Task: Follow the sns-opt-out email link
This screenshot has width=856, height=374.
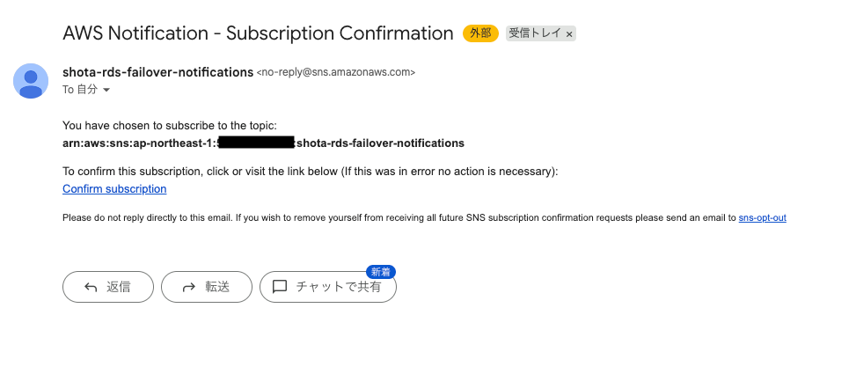Action: click(762, 217)
